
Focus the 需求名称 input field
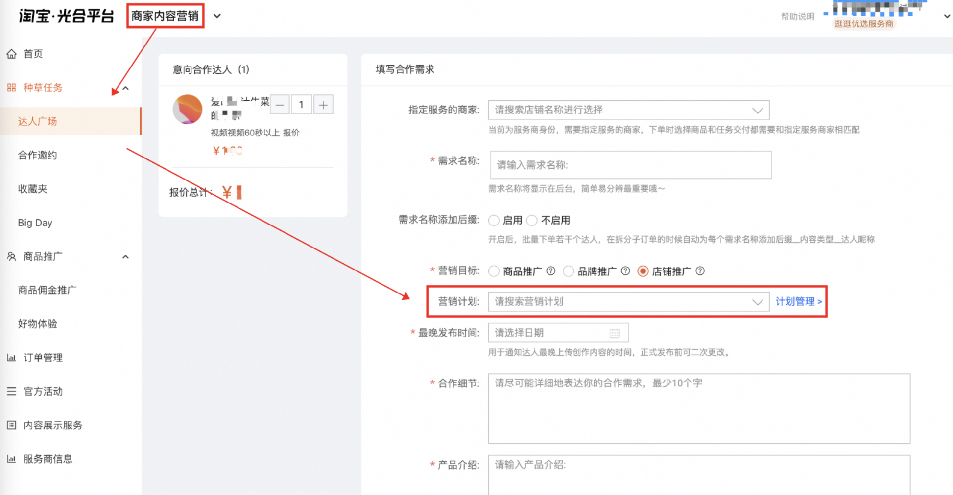pyautogui.click(x=631, y=165)
